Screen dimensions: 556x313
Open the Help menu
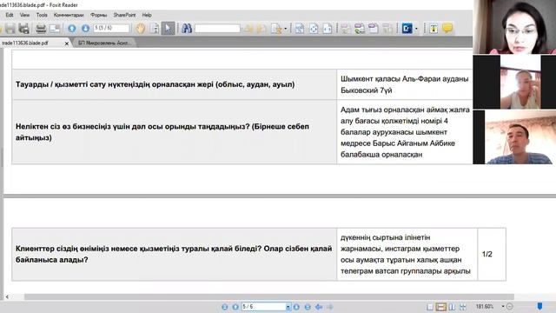pos(147,15)
